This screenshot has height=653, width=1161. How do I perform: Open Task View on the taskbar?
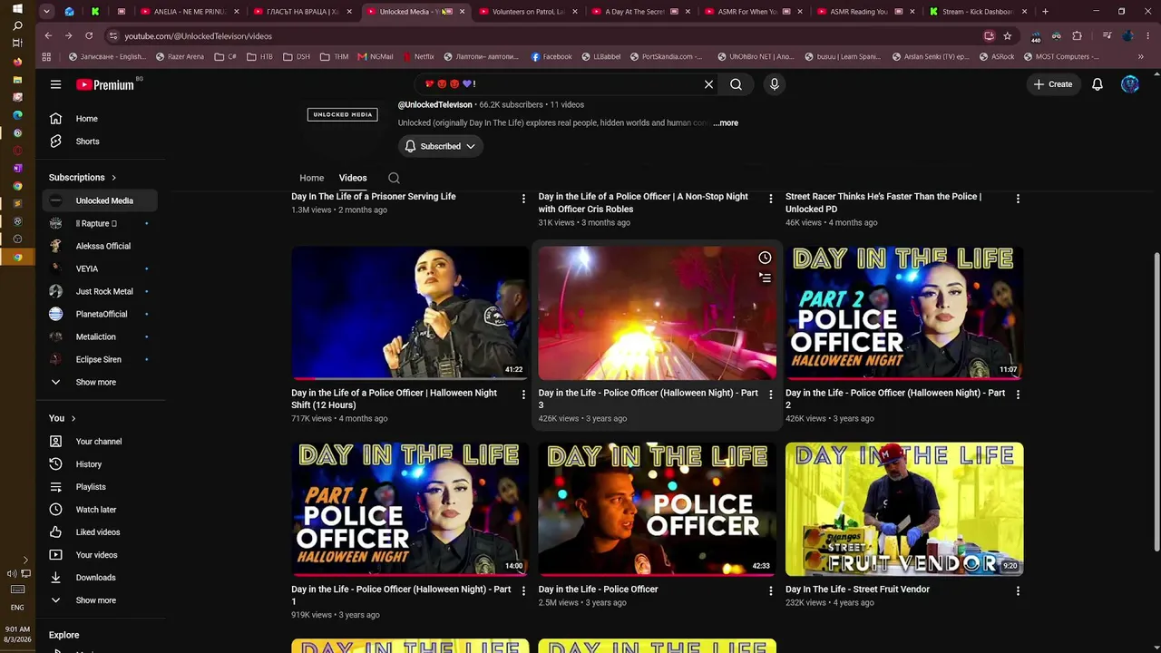coord(17,44)
